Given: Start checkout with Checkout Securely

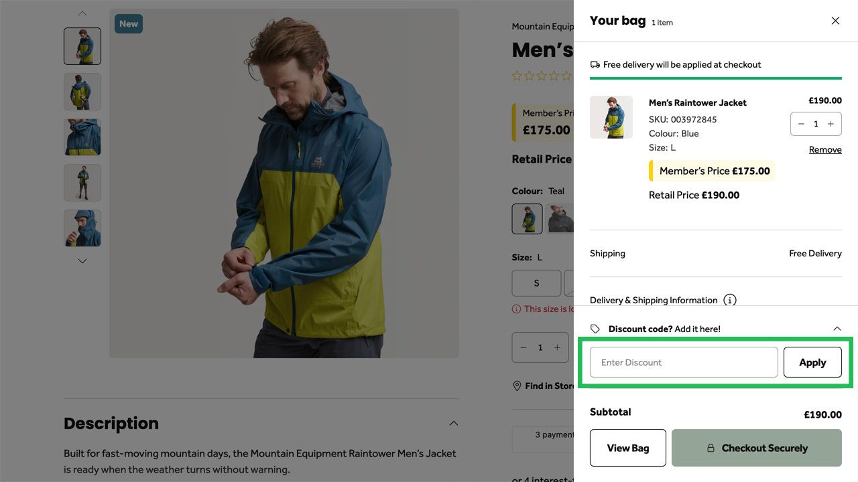Looking at the screenshot, I should tap(756, 448).
